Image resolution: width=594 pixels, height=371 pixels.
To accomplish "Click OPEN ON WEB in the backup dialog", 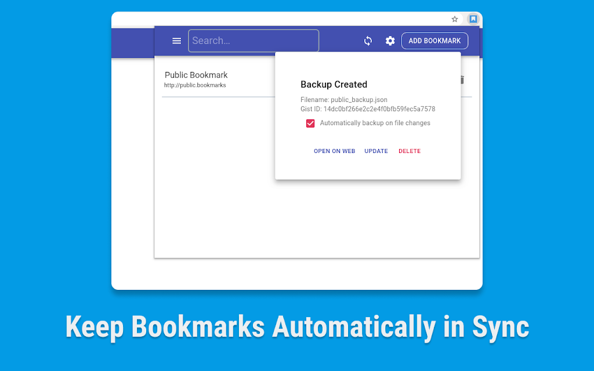I will (335, 151).
